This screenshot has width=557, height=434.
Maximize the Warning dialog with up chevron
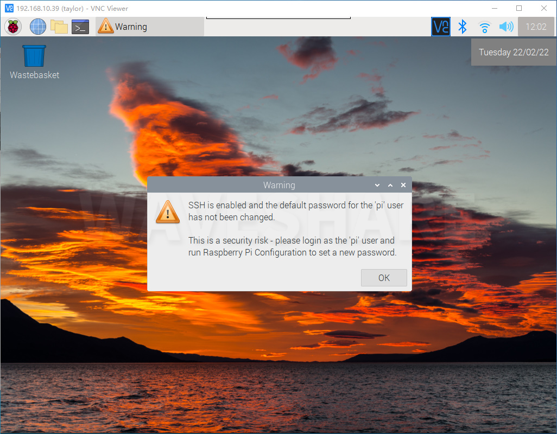point(390,186)
